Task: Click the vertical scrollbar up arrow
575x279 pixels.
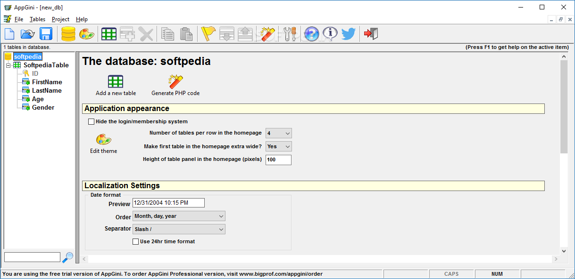Action: [564, 56]
